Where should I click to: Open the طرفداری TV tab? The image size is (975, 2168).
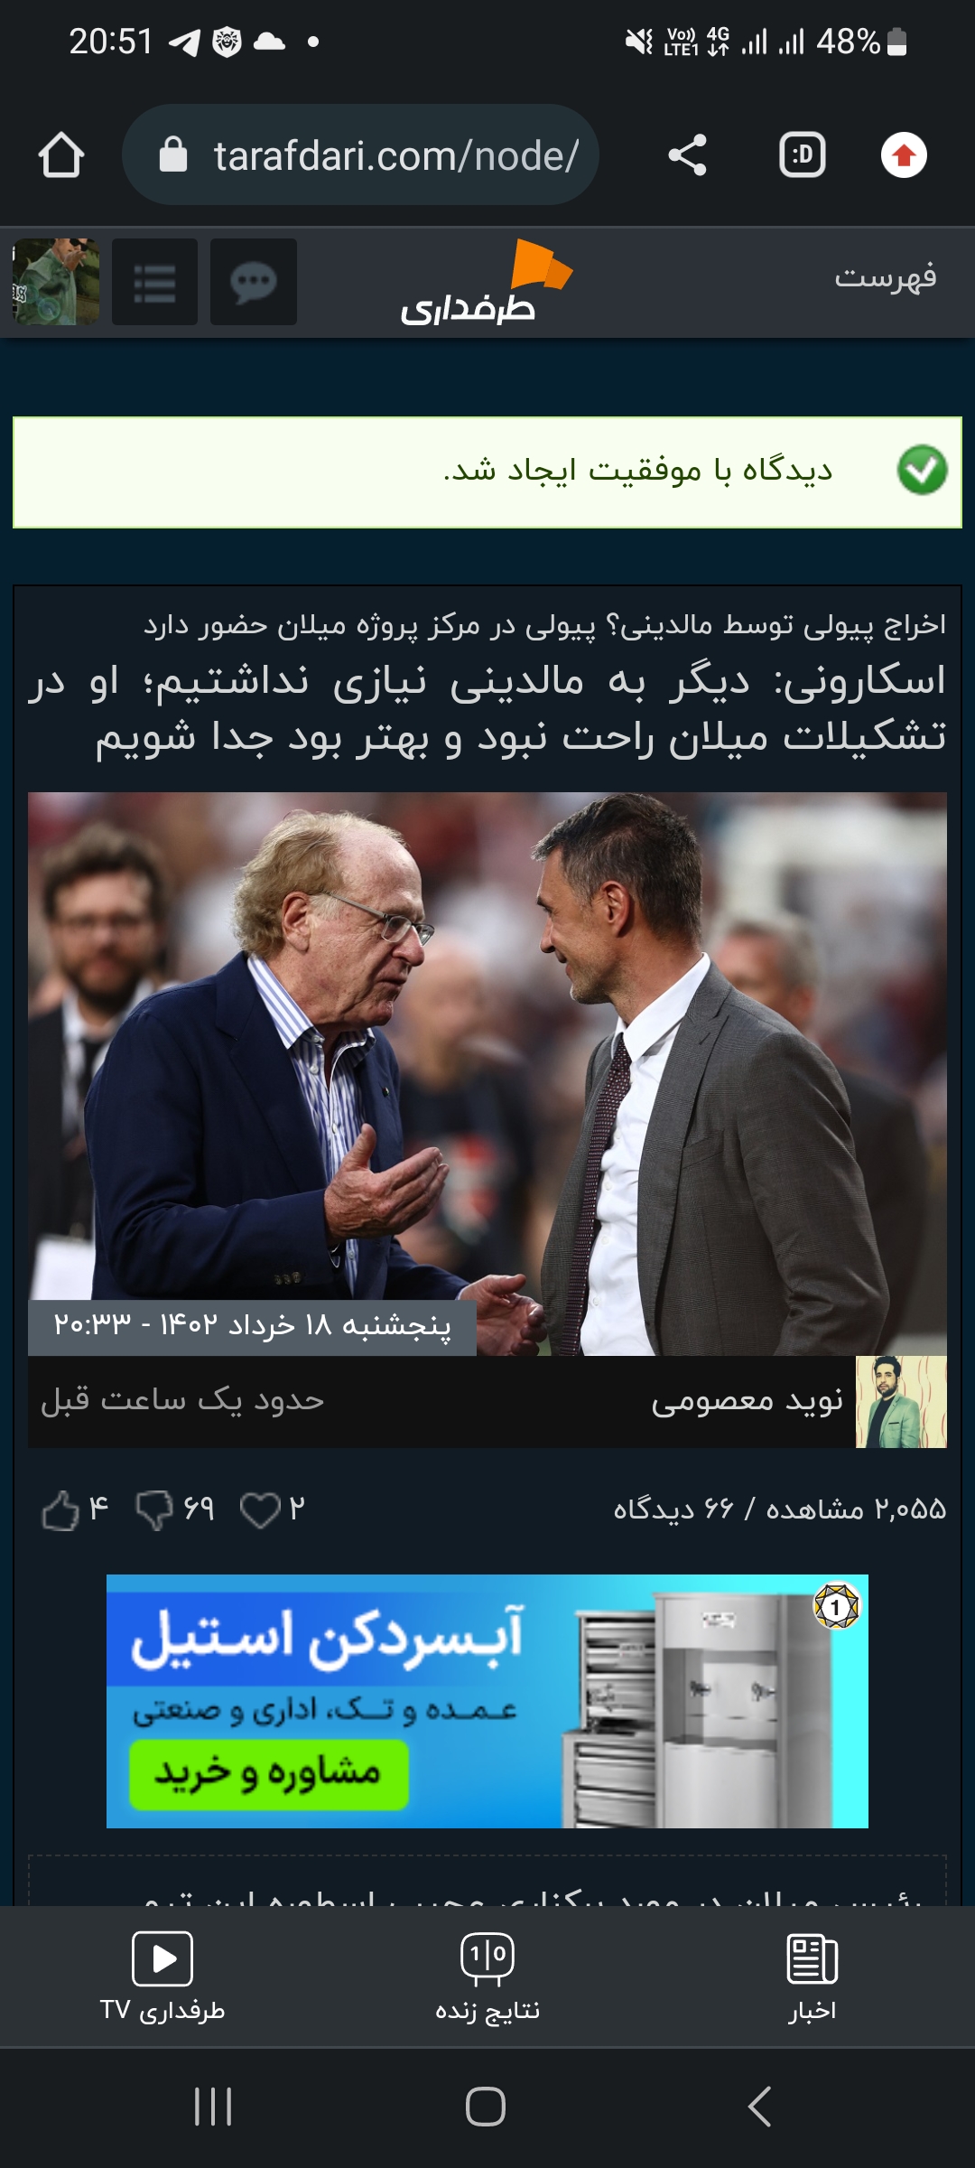[x=162, y=1976]
